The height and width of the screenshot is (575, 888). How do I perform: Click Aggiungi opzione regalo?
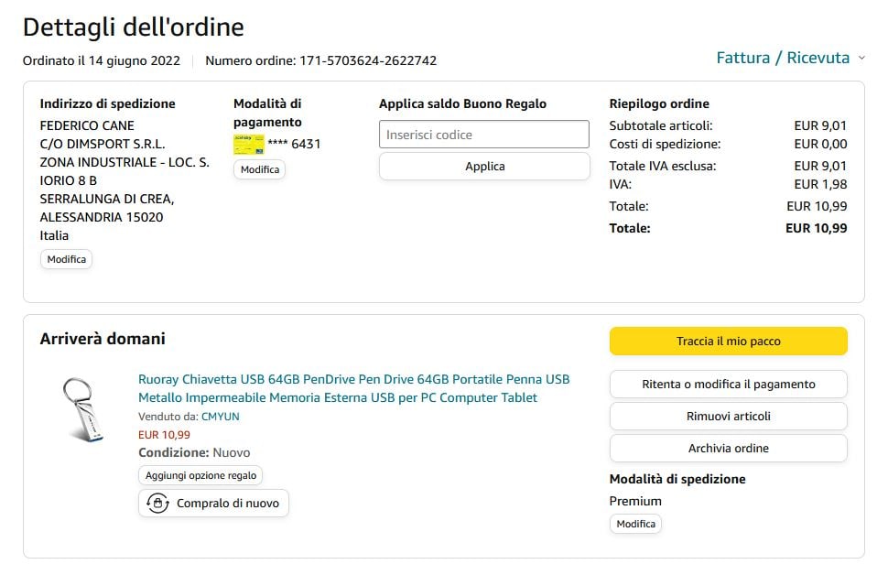[201, 475]
